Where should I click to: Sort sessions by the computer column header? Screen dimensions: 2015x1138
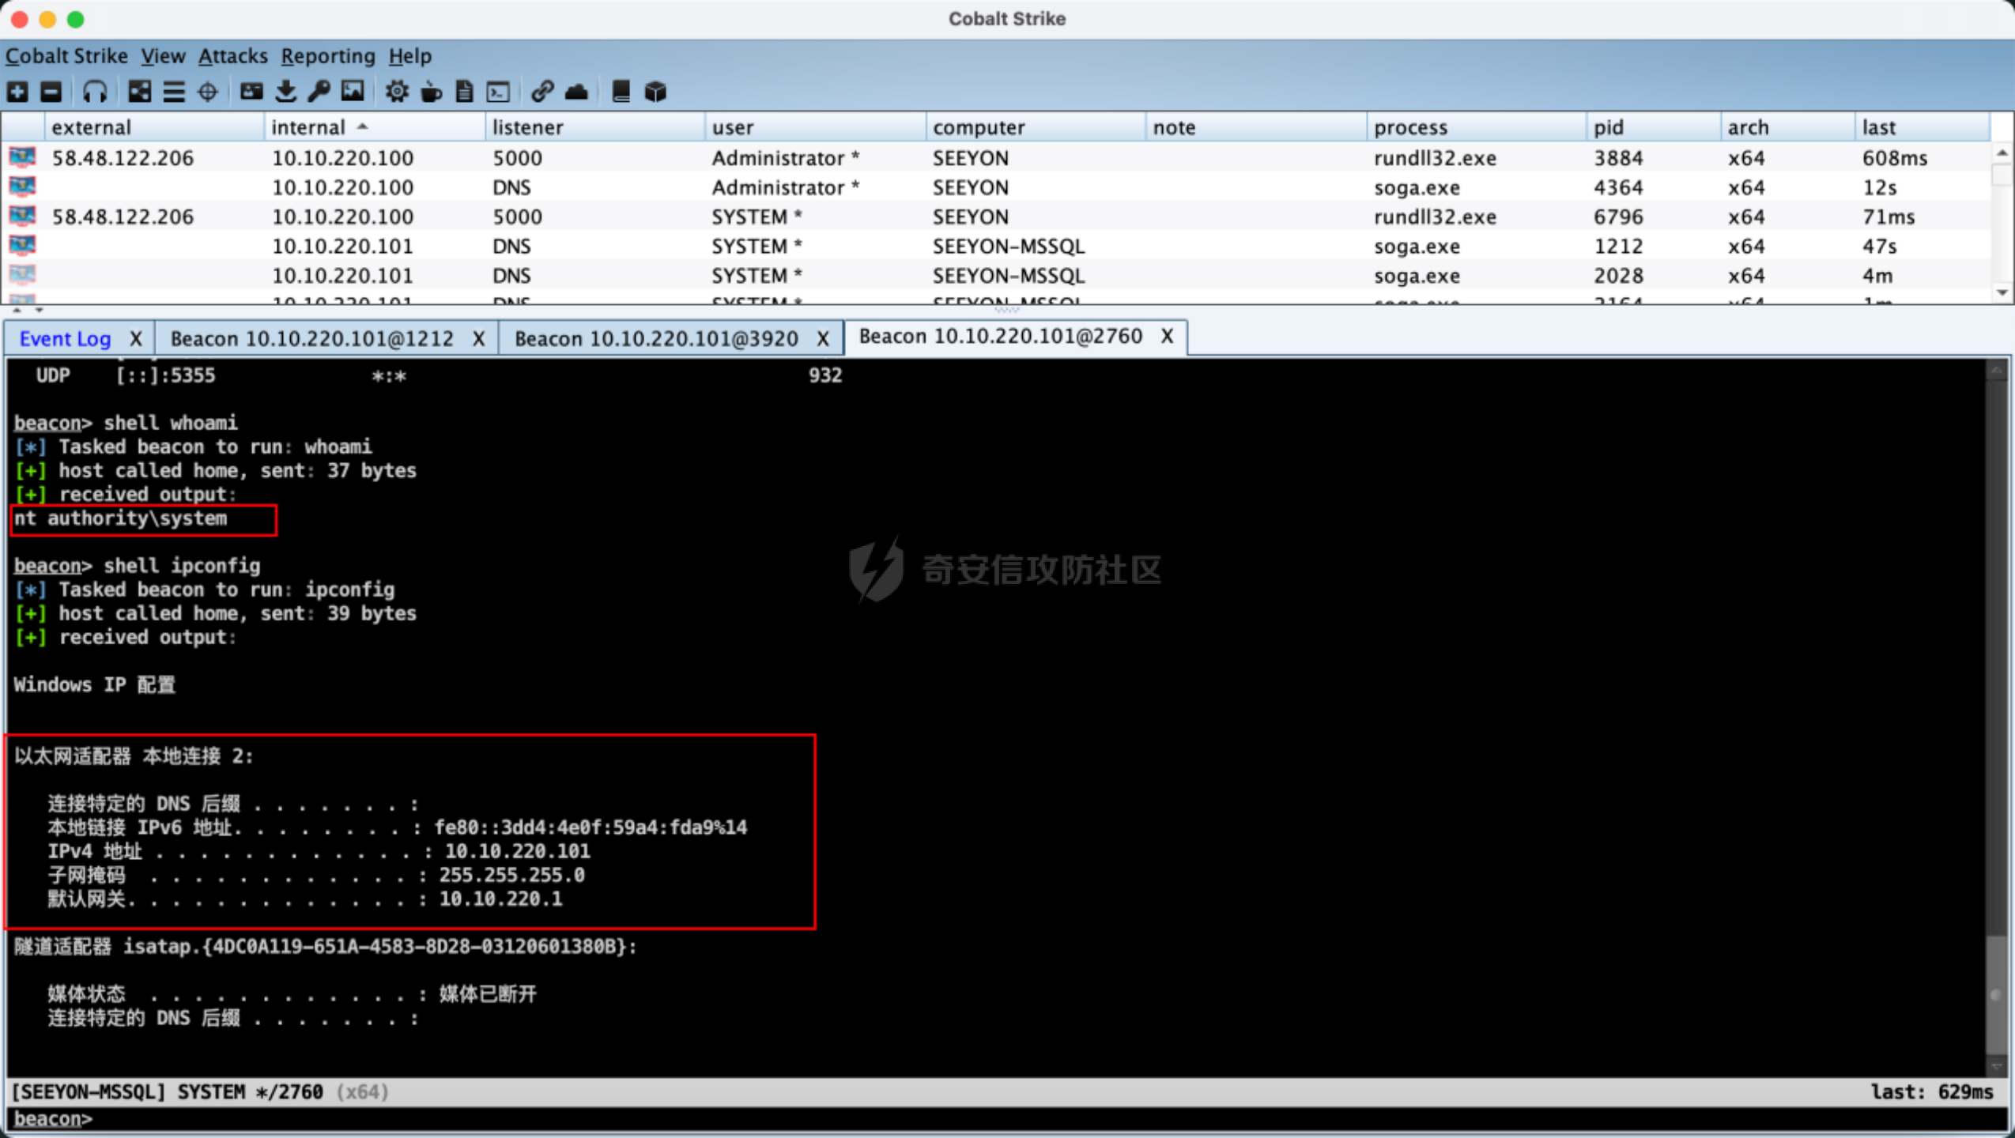(1036, 127)
